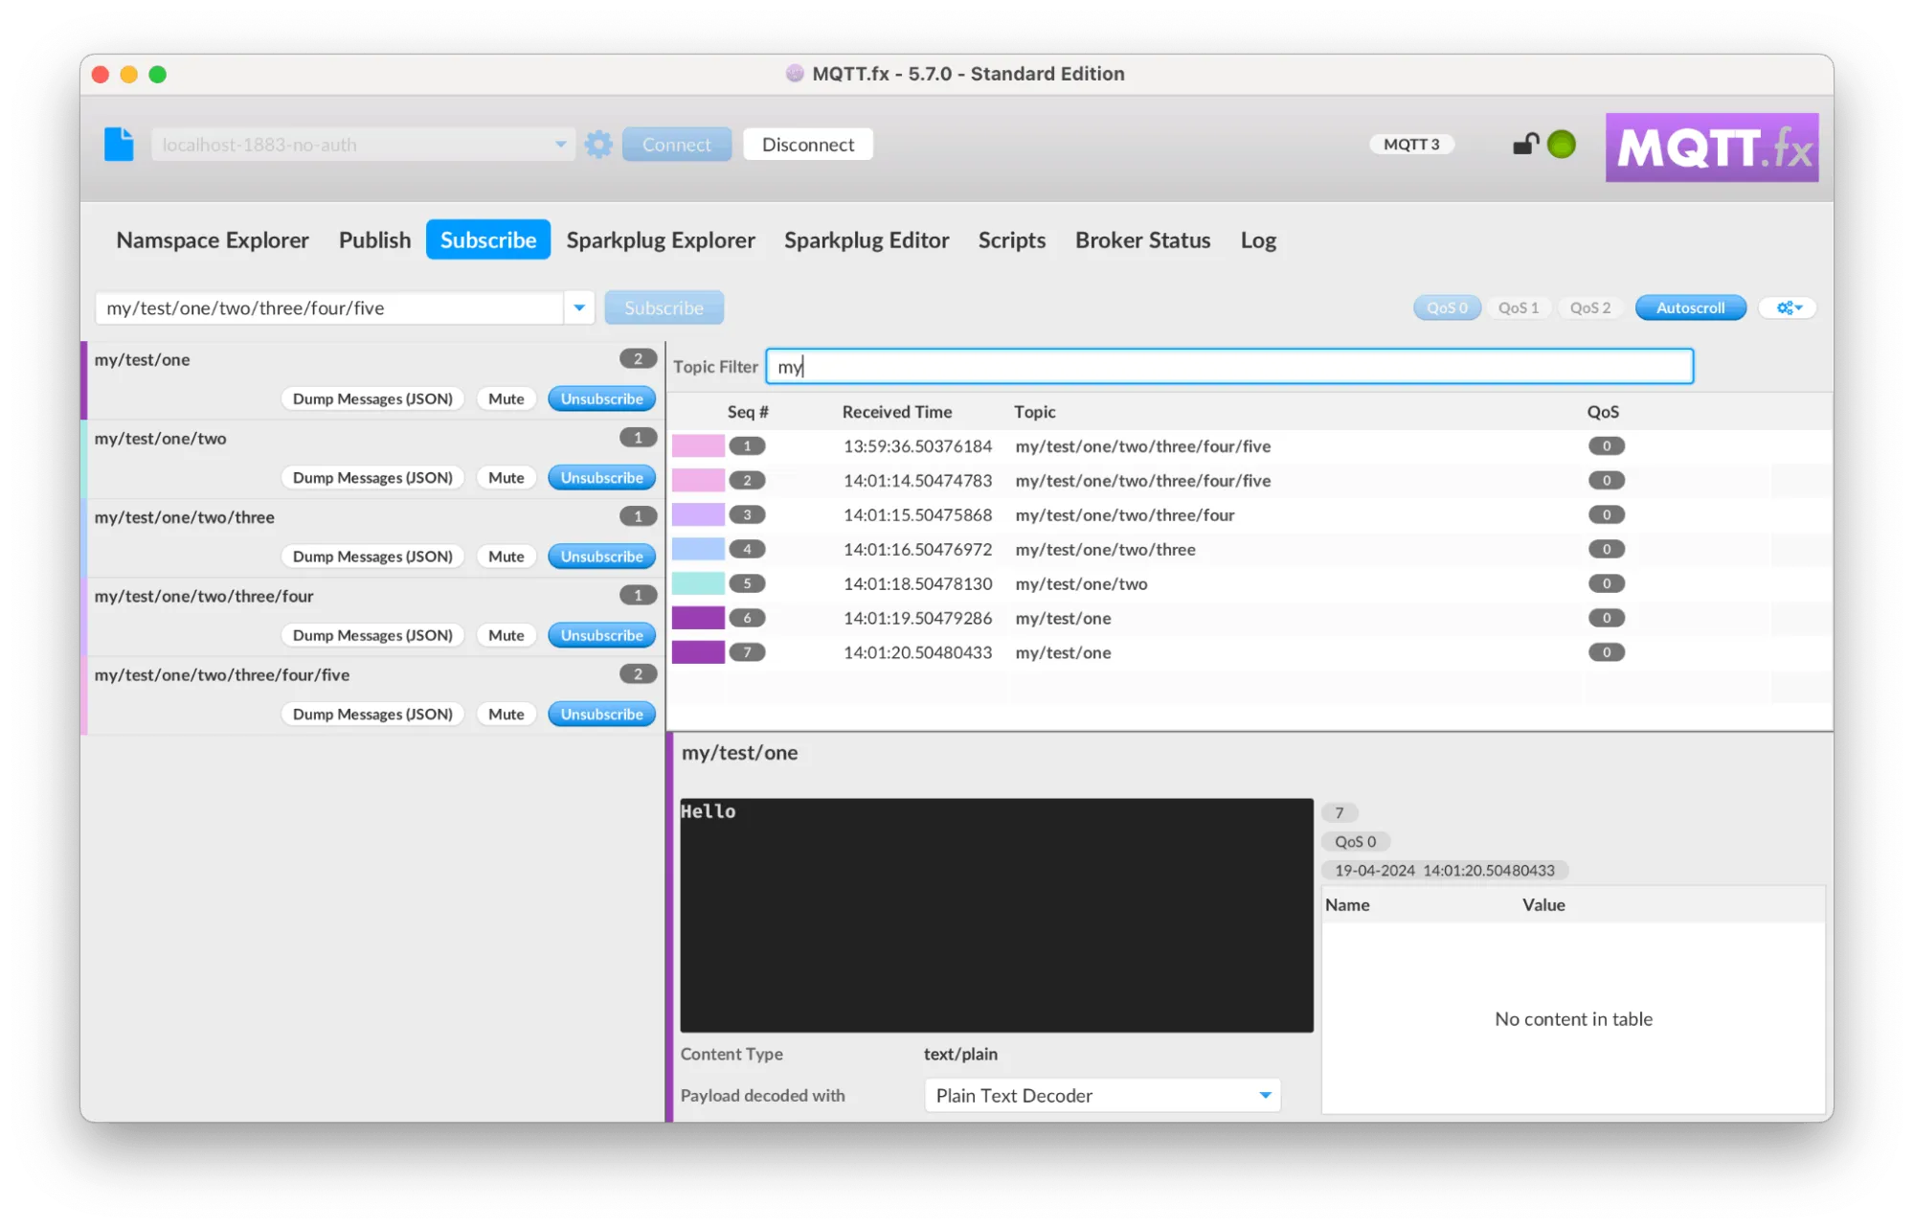Open the Plain Text Decoder dropdown
Viewport: 1914px width, 1229px height.
point(1265,1095)
